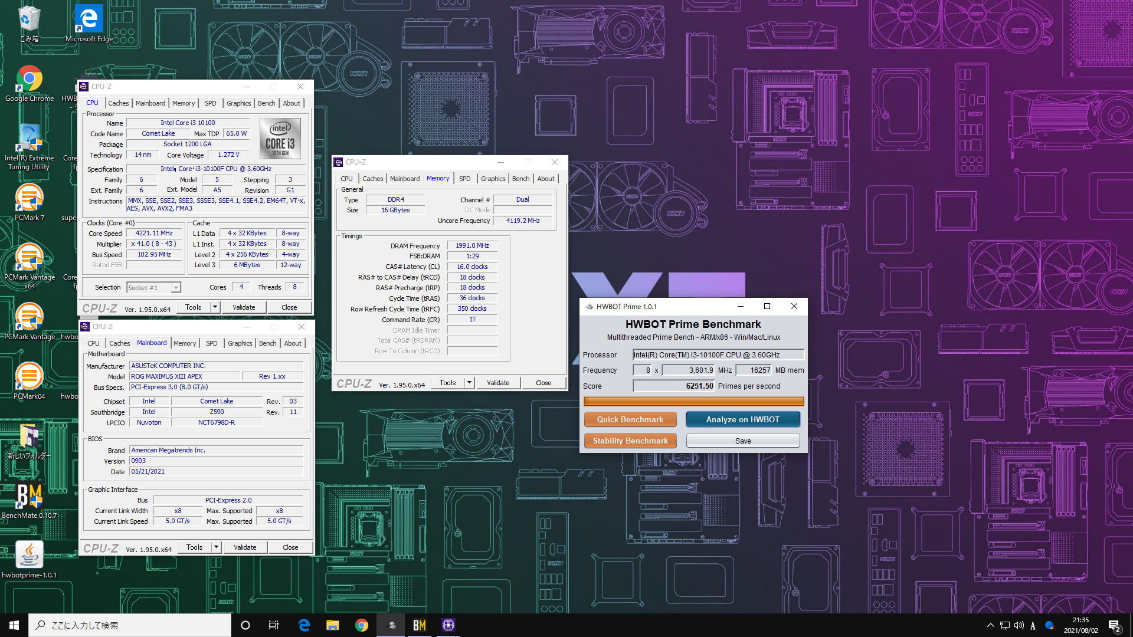Open Socket #1 selection dropdown
This screenshot has width=1133, height=637.
[x=153, y=288]
